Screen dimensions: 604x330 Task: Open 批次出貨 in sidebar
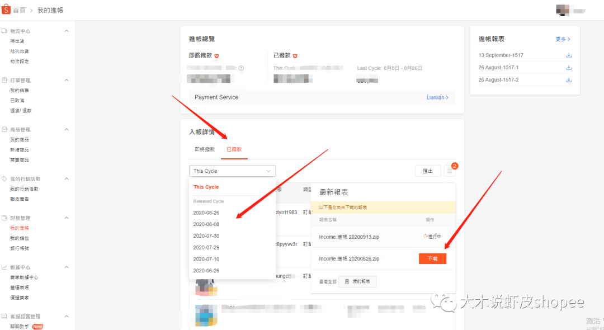tap(20, 51)
